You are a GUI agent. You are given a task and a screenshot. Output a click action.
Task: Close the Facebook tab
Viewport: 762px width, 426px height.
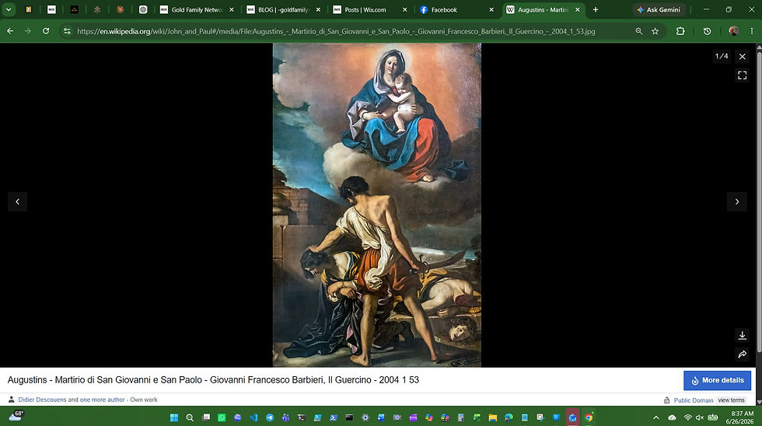[491, 9]
